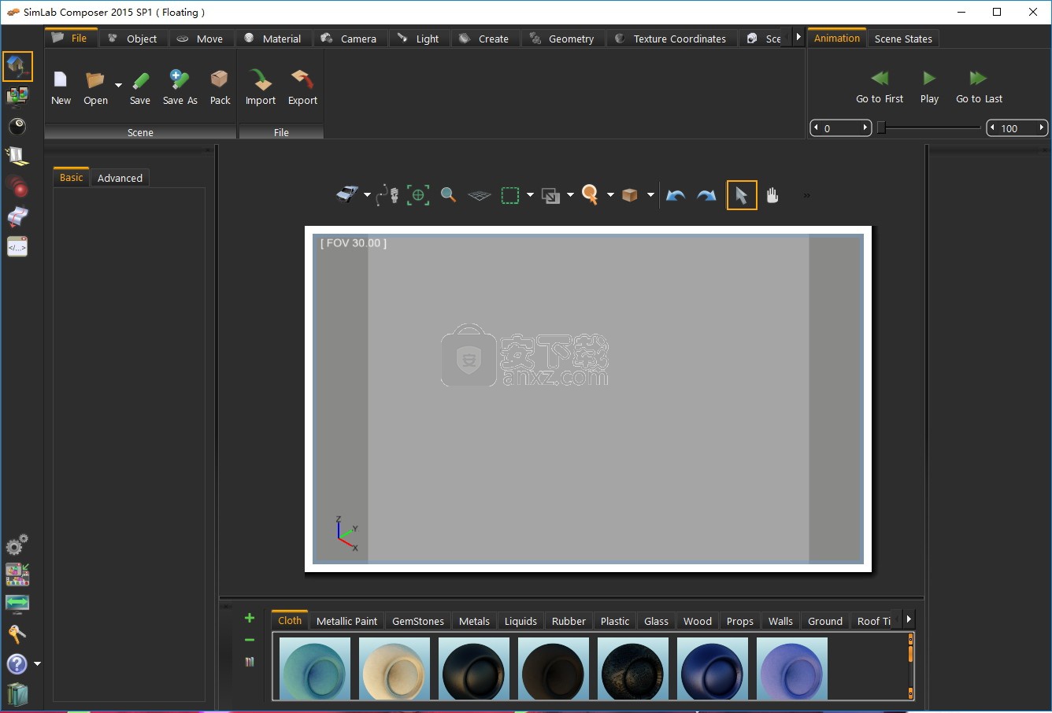Activate the arrow selection mode tool
The height and width of the screenshot is (713, 1052).
741,195
